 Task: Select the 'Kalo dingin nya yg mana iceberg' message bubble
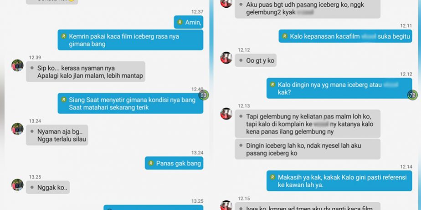339,88
